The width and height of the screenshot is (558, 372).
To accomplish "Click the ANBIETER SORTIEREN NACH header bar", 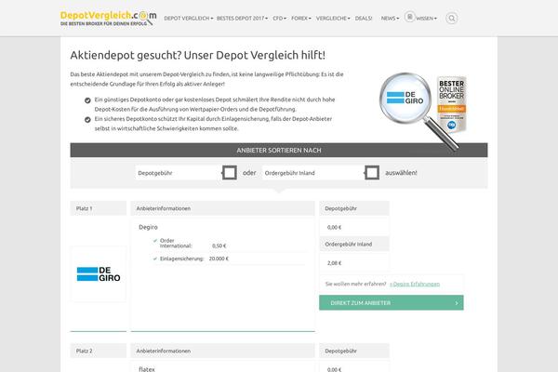I will [x=279, y=151].
